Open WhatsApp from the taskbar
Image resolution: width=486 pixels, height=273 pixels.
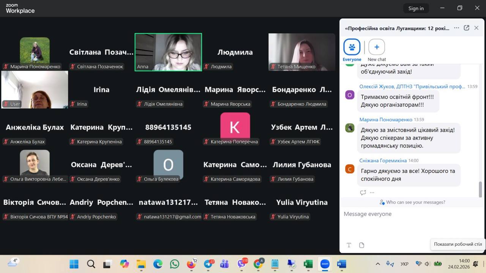point(174,264)
